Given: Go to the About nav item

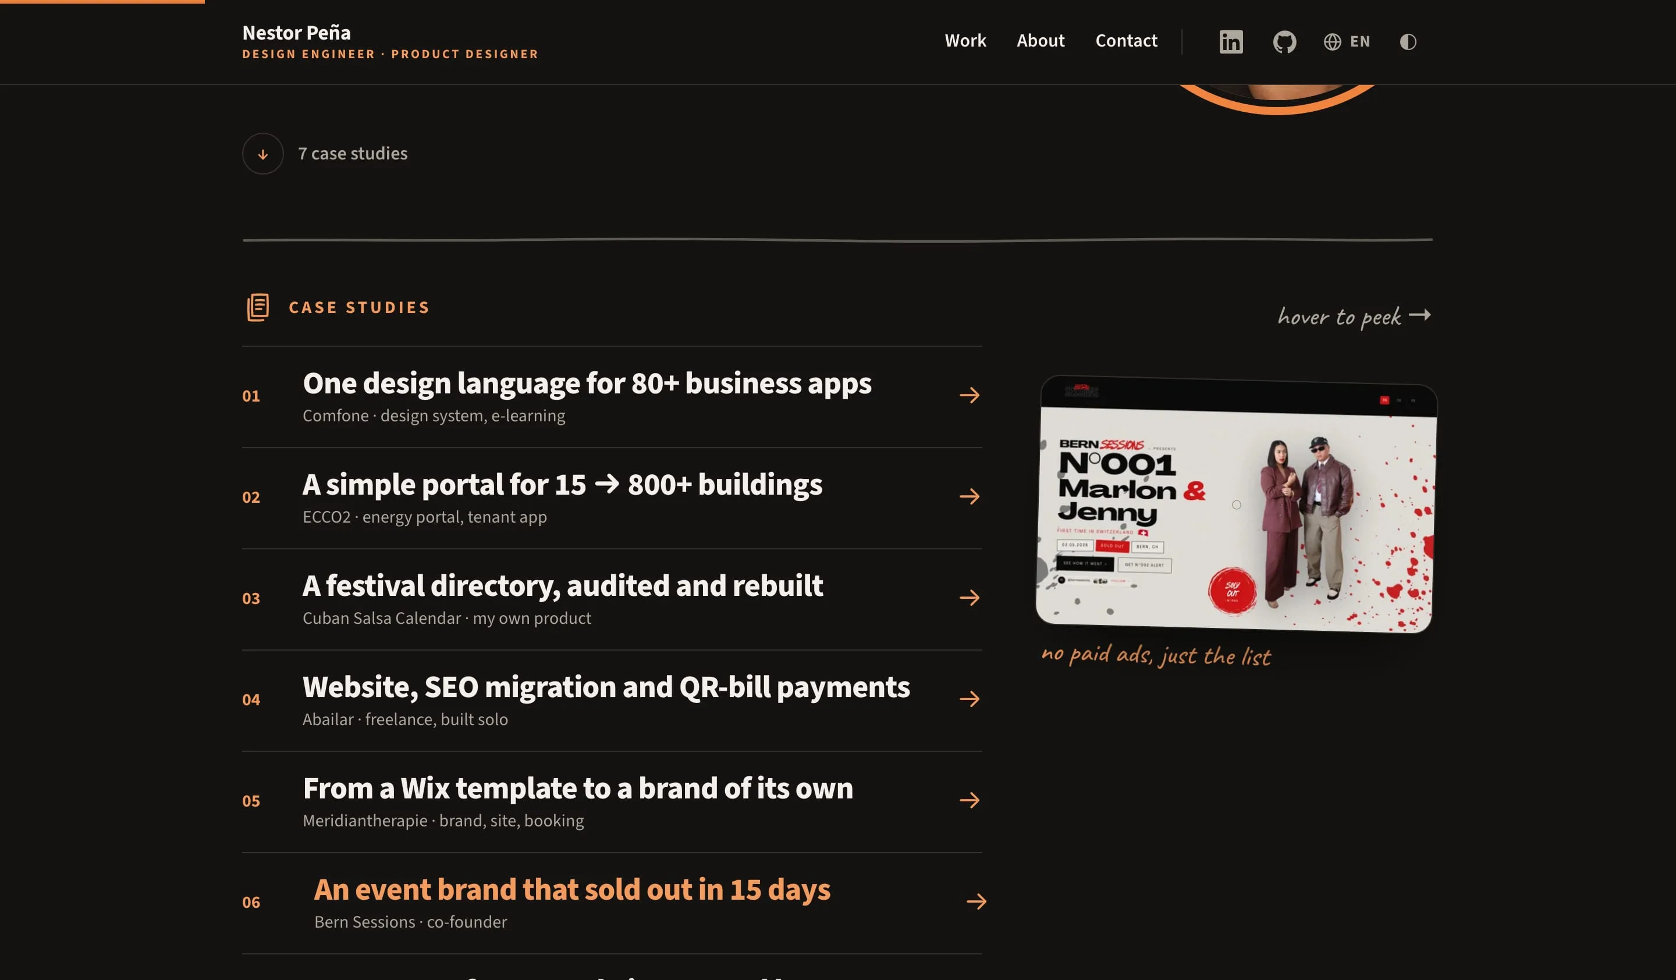Looking at the screenshot, I should (1040, 41).
